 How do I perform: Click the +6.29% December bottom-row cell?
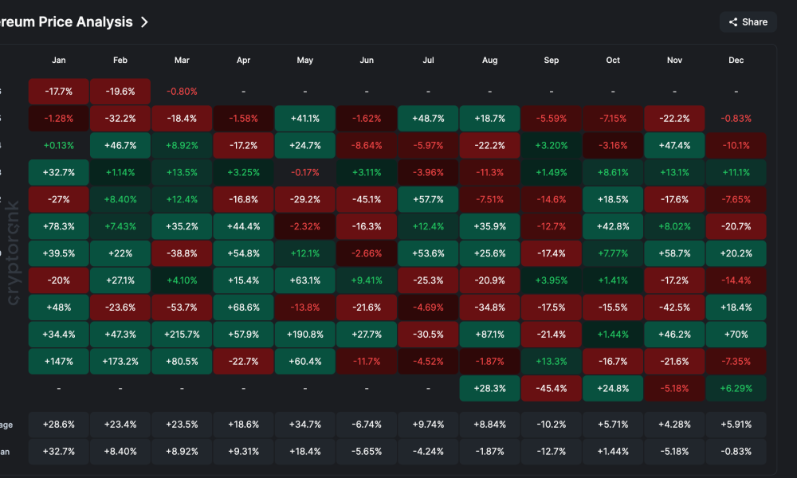(736, 389)
